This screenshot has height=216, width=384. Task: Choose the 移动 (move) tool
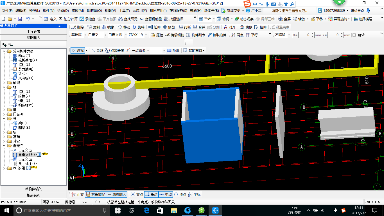[x=124, y=27]
